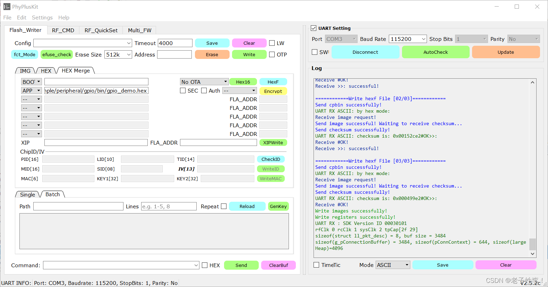The height and width of the screenshot is (287, 548).
Task: Uncheck the UART Setting checkbox
Action: pos(314,28)
